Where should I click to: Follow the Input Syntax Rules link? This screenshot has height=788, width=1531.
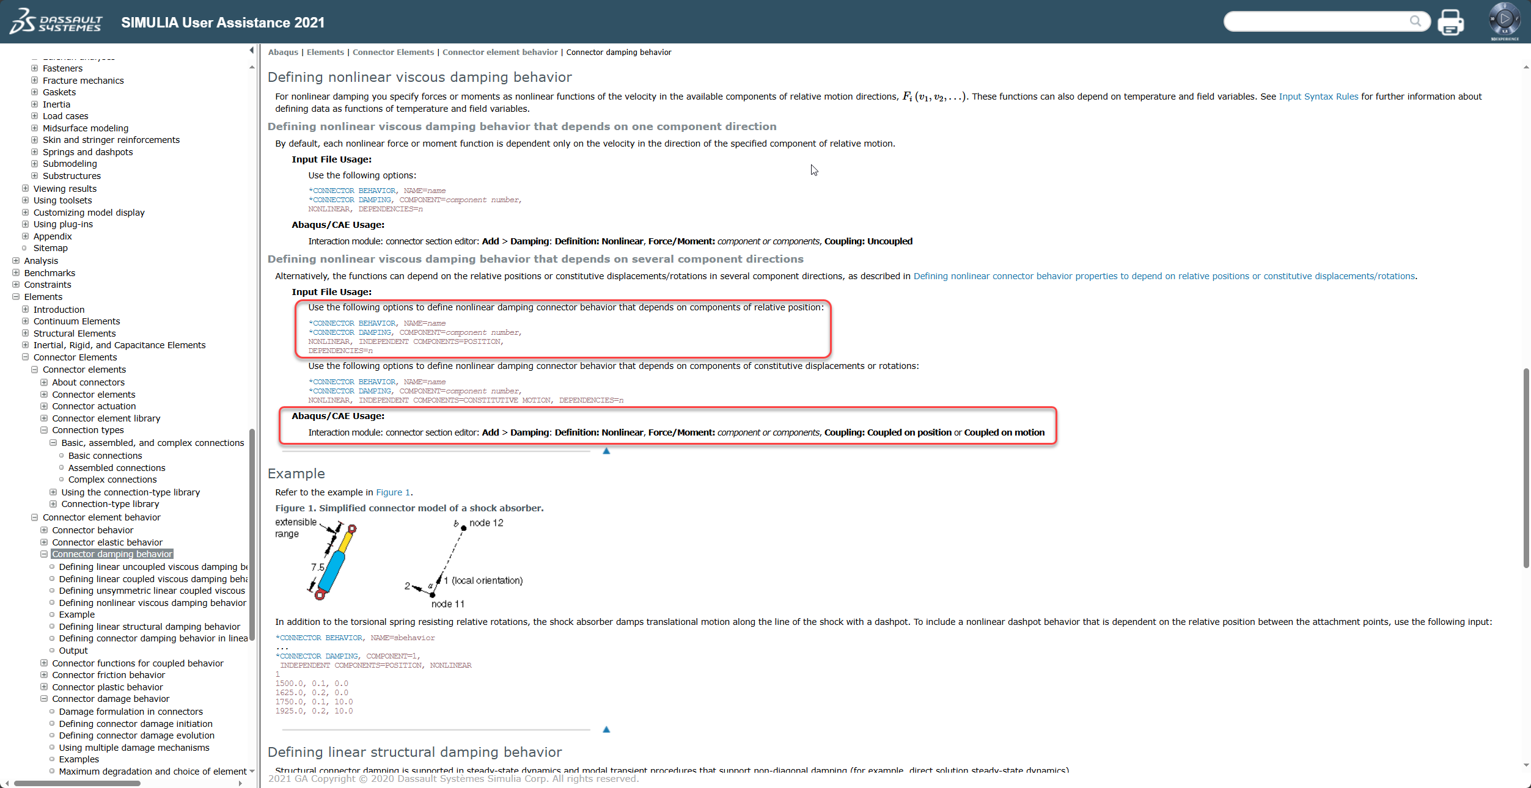[x=1318, y=97]
